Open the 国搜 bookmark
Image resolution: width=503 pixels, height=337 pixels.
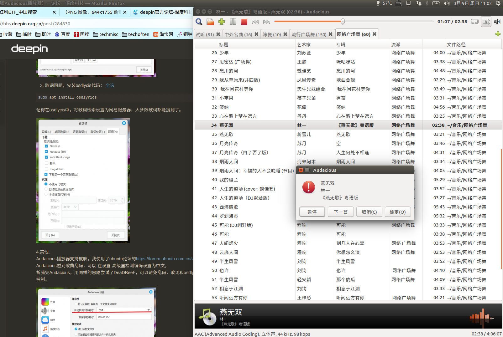[82, 34]
